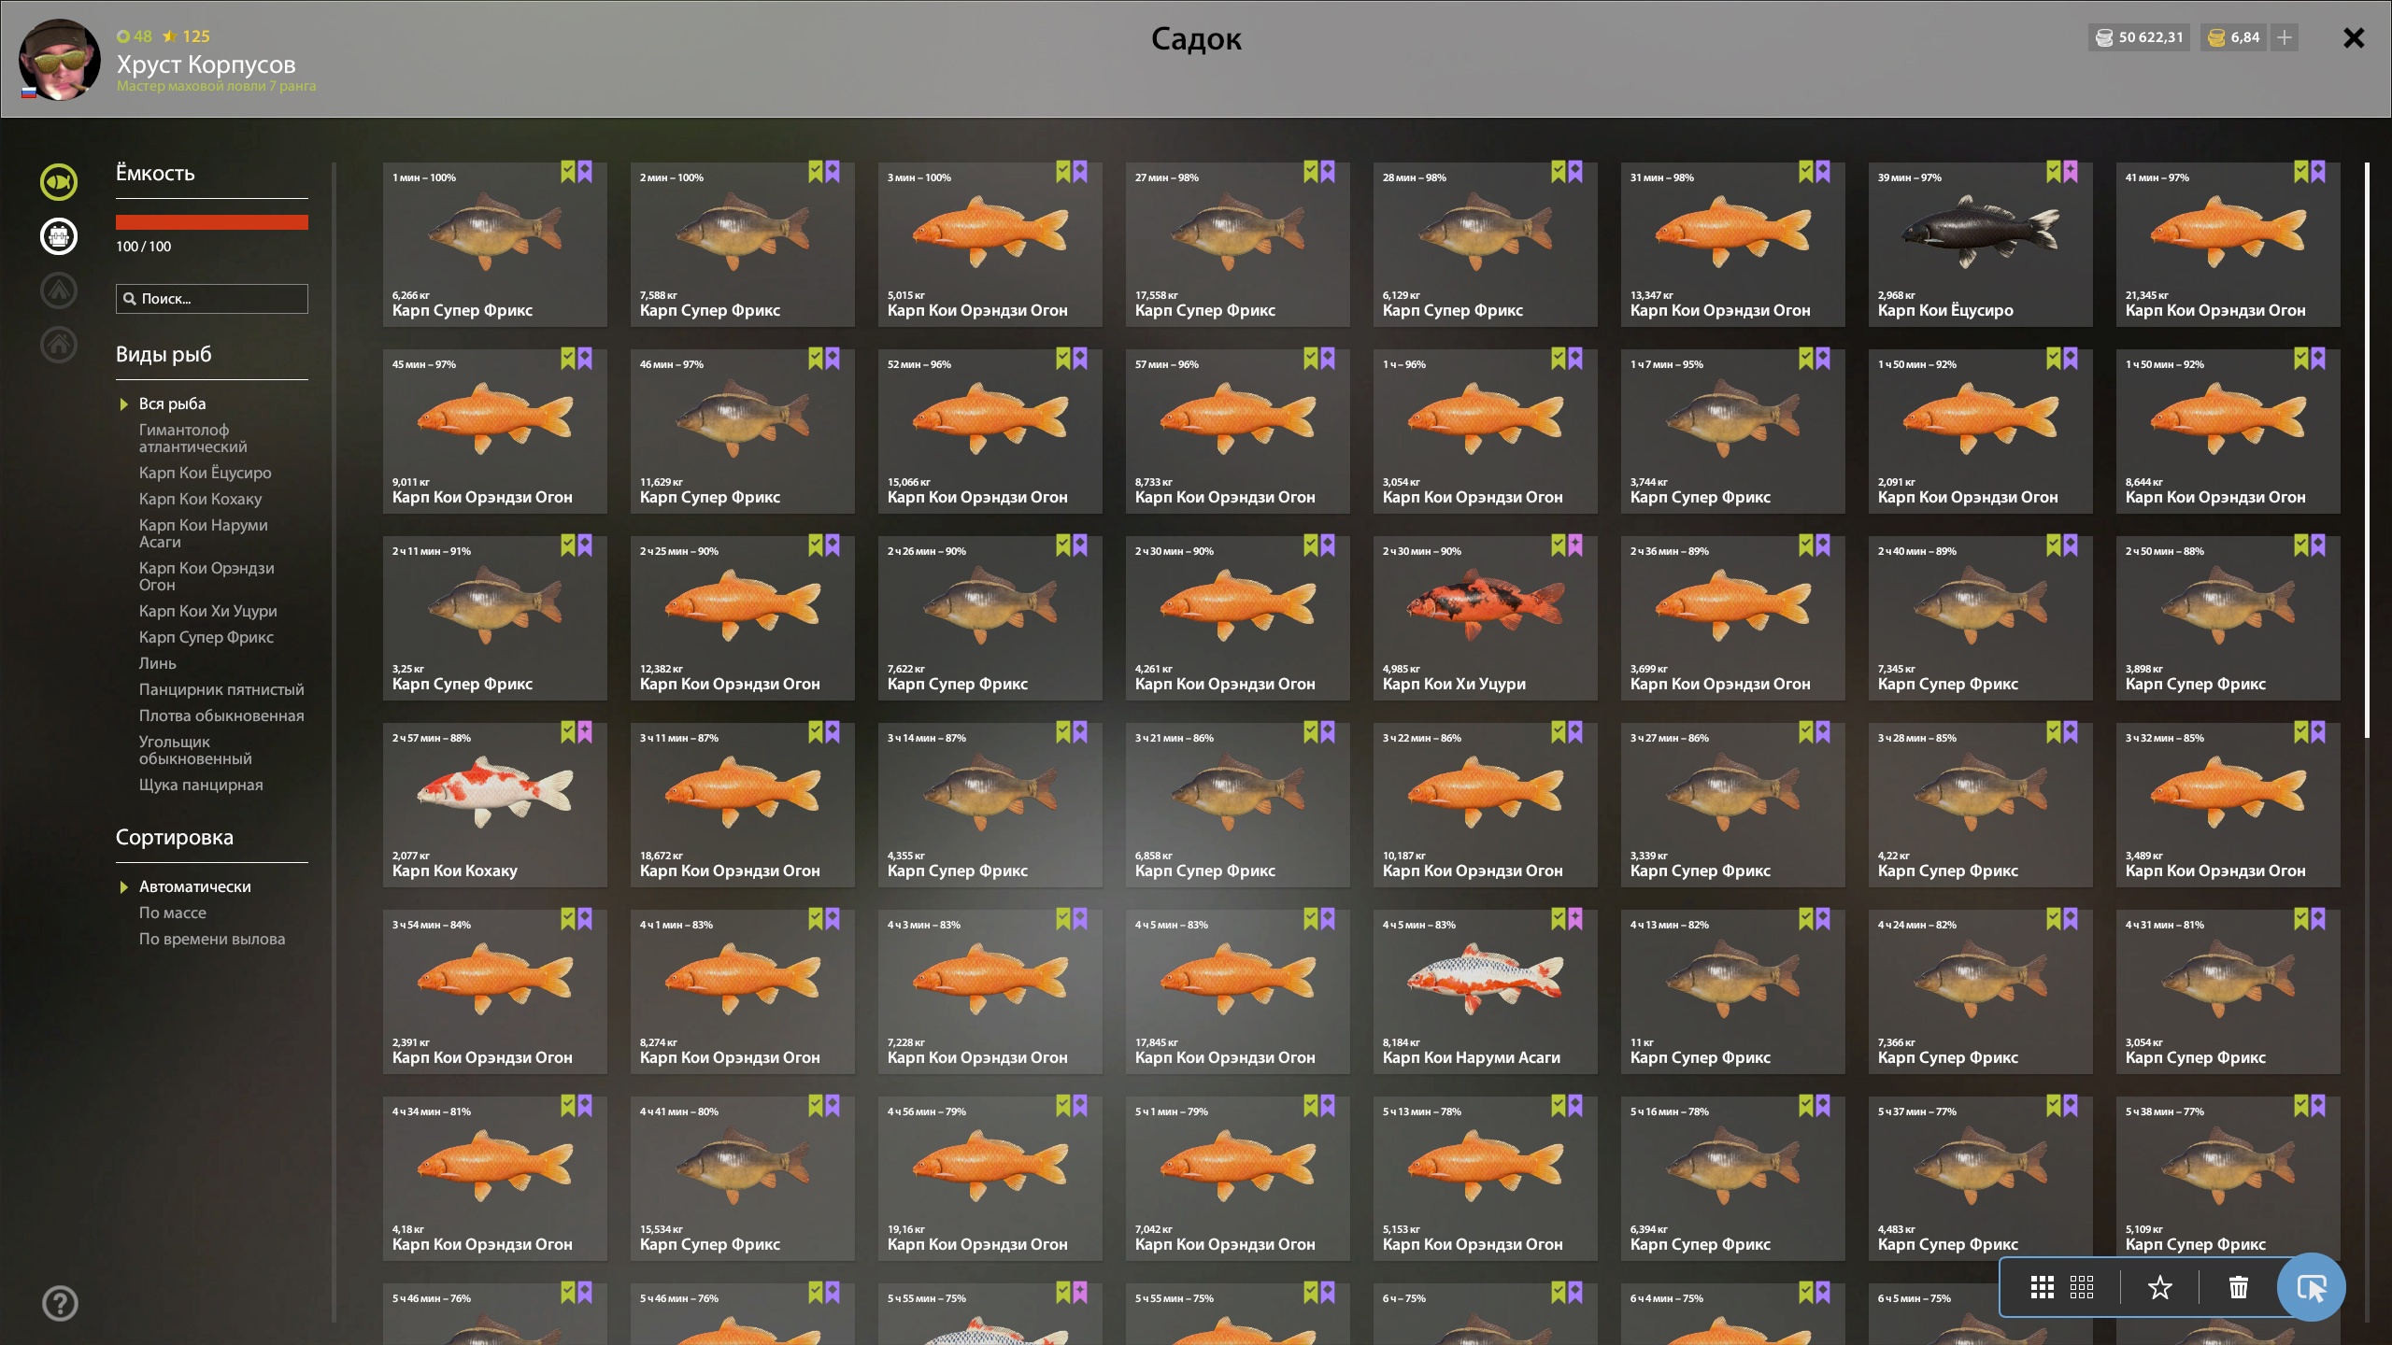Sort fish По времени вылова

coord(212,939)
